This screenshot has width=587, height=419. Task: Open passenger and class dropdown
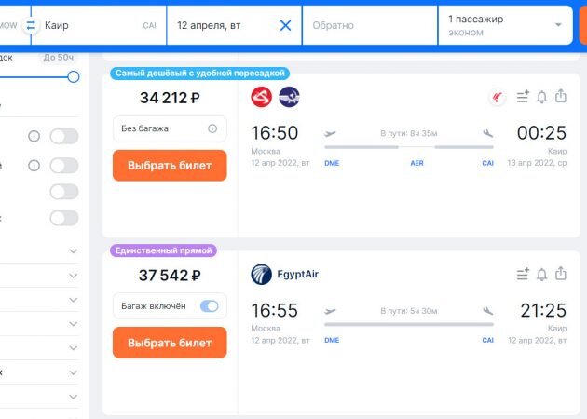click(x=505, y=25)
